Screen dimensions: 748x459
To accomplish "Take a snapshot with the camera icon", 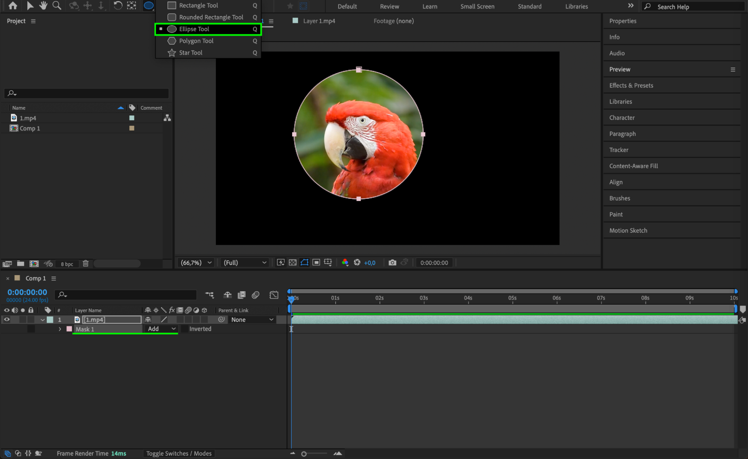I will coord(392,262).
